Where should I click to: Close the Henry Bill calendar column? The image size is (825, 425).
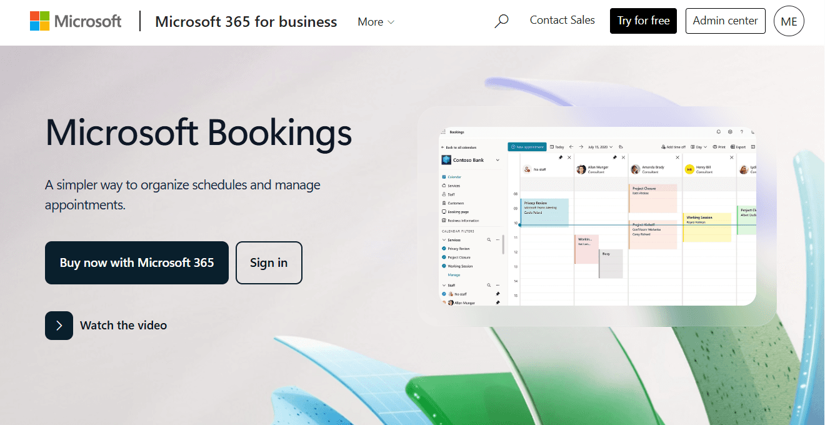pos(732,157)
